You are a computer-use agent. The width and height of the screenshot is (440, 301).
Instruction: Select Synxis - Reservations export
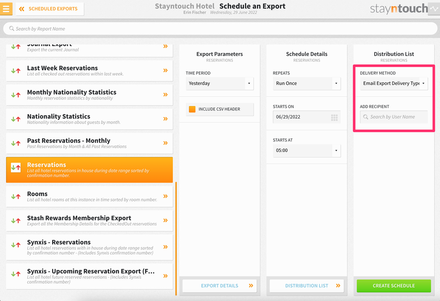(89, 247)
